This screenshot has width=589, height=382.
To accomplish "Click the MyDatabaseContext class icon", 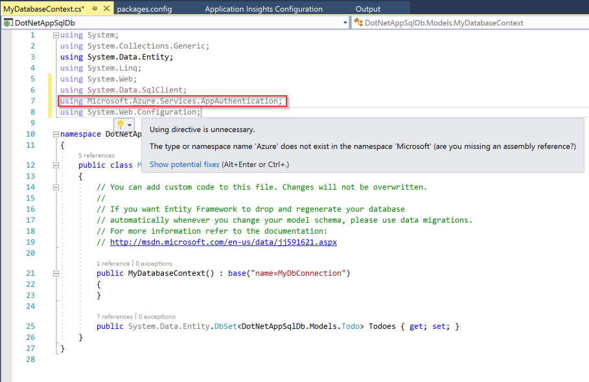I will [x=358, y=23].
